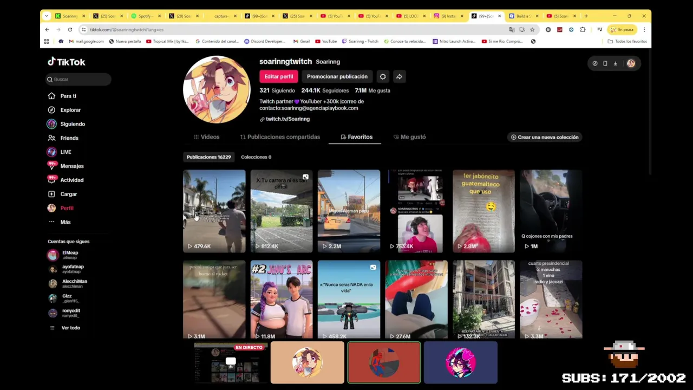Open Chrome extensions puzzle icon
The height and width of the screenshot is (390, 693).
tap(583, 30)
